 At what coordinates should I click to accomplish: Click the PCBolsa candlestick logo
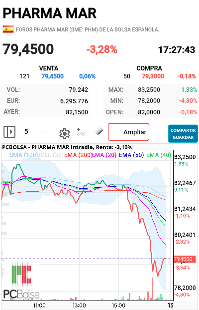(x=21, y=280)
